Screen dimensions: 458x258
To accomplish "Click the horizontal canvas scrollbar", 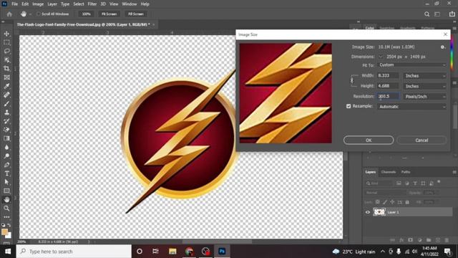I will tap(217, 242).
